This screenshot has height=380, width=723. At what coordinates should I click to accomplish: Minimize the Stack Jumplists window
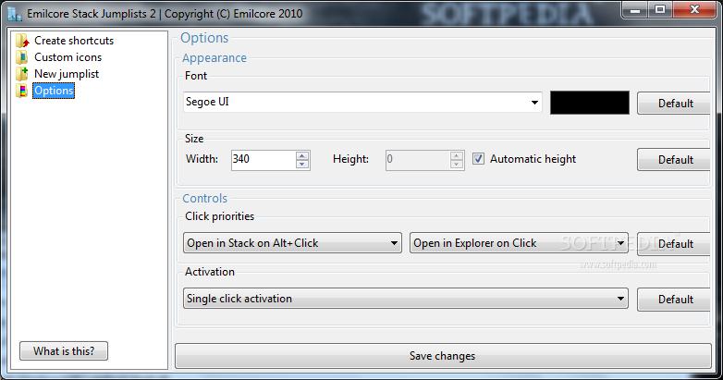point(635,9)
